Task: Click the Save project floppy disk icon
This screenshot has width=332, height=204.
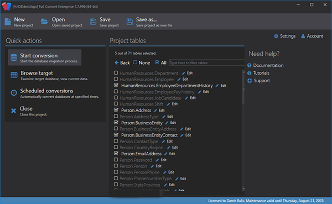Action: tap(93, 22)
